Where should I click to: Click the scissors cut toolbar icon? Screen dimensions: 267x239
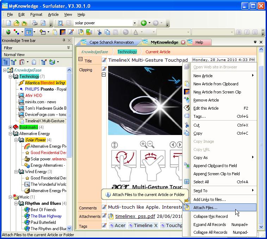click(99, 32)
